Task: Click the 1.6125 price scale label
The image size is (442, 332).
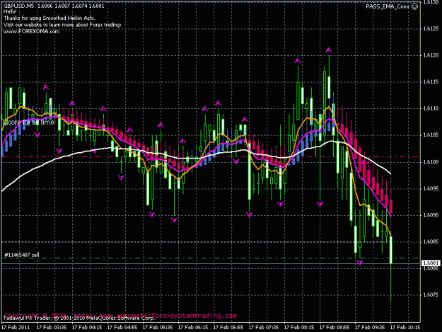Action: pos(431,29)
